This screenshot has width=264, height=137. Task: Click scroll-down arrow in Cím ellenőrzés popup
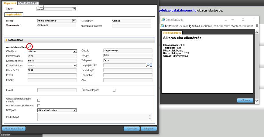pyautogui.click(x=257, y=101)
